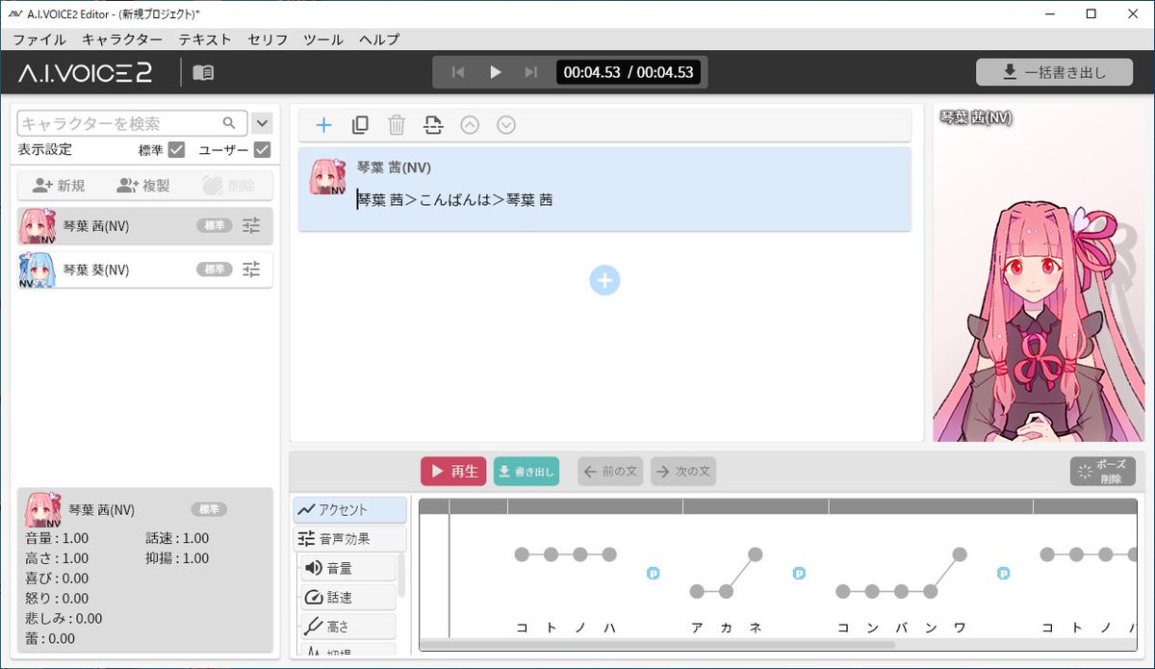1155x669 pixels.
Task: Select the 話速 parameter
Action: [347, 597]
